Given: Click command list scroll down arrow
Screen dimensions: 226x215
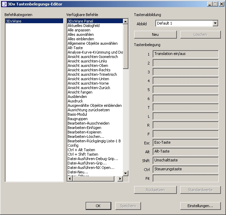Looking at the screenshot, I should tap(126, 173).
